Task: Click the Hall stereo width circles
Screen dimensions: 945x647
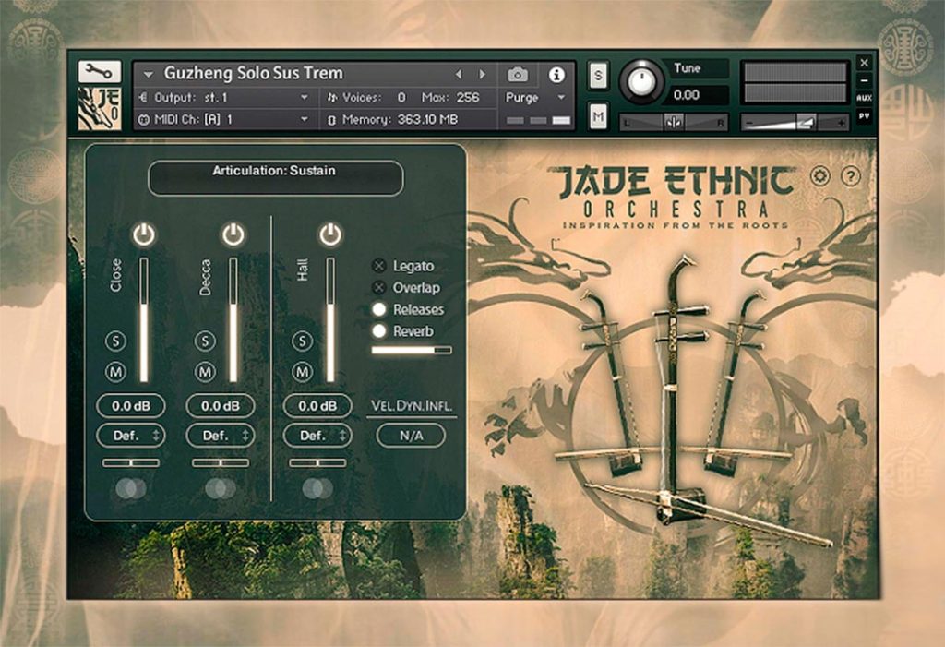Action: 317,488
